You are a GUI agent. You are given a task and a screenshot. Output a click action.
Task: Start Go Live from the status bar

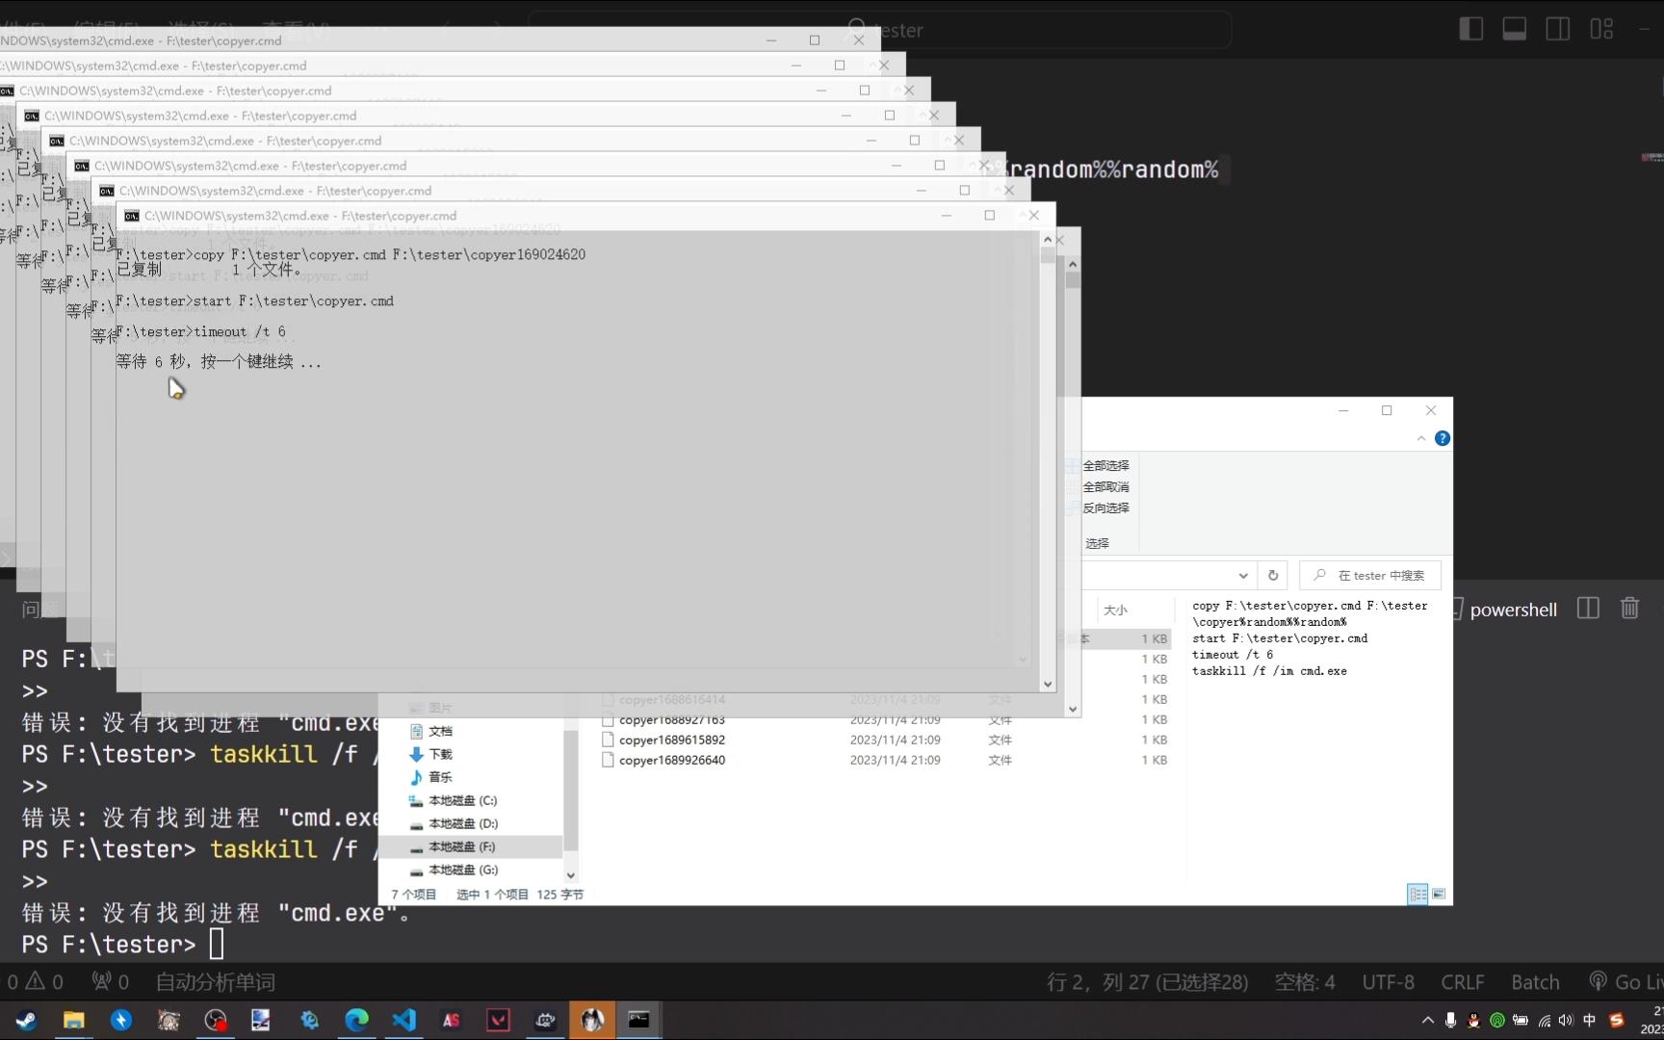1634,981
